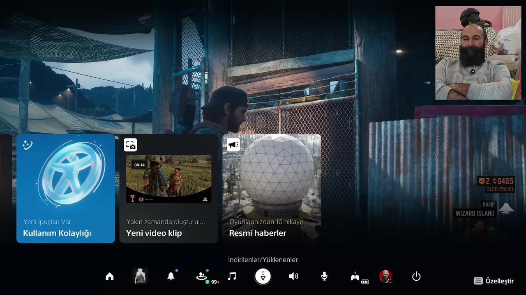Open the Yeni video klip card
Viewport: 526px width, 295px height.
(168, 188)
